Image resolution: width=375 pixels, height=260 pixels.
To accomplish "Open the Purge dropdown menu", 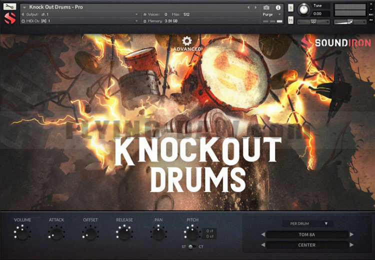I will tap(271, 14).
